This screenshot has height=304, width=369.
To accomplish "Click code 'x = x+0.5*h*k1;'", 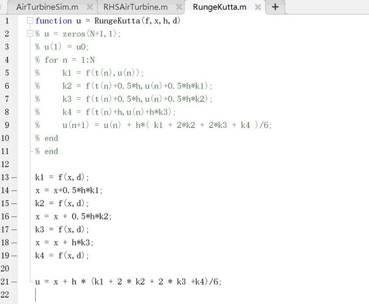I will 69,191.
